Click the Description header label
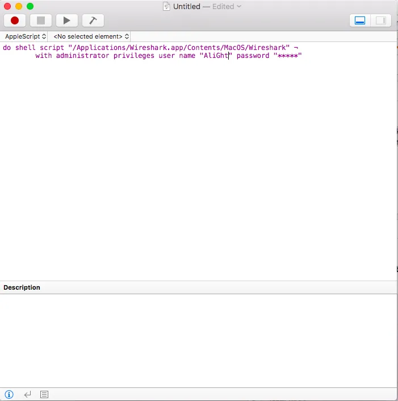 (x=22, y=287)
